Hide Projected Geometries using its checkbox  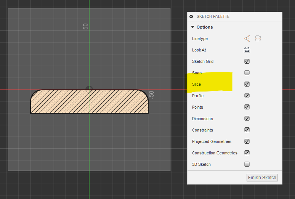[247, 141]
